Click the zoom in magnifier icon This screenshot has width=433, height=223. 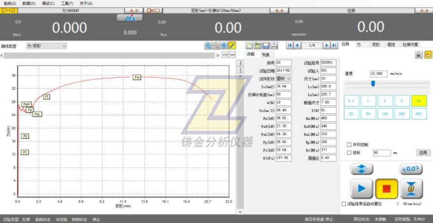click(x=208, y=45)
